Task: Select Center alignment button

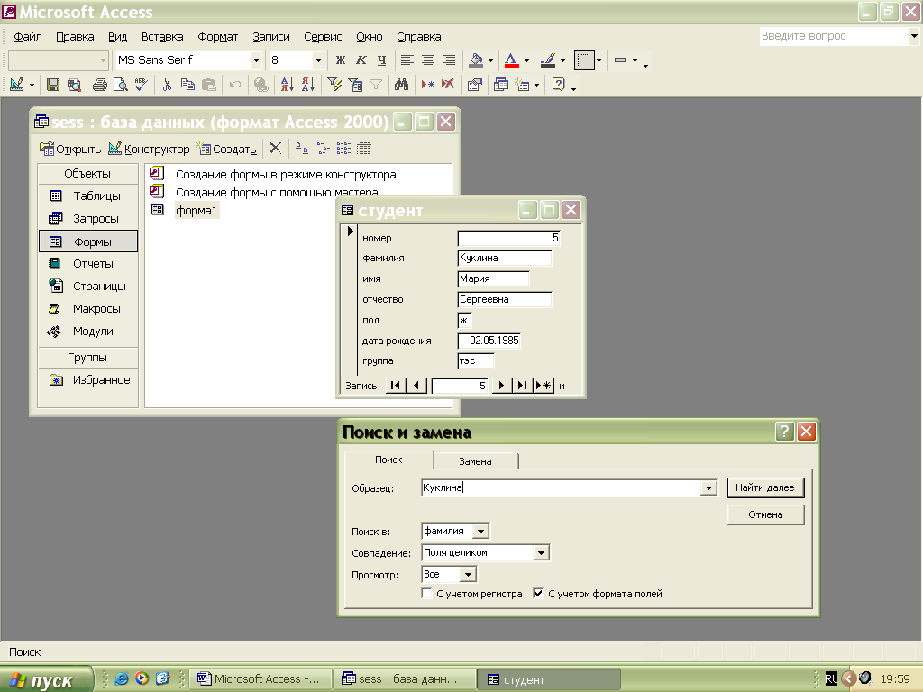Action: point(428,60)
